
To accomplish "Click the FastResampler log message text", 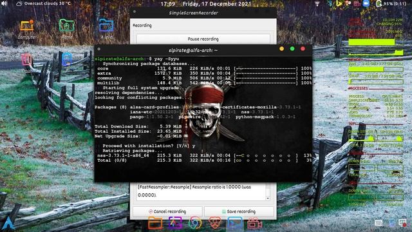I will 194,191.
